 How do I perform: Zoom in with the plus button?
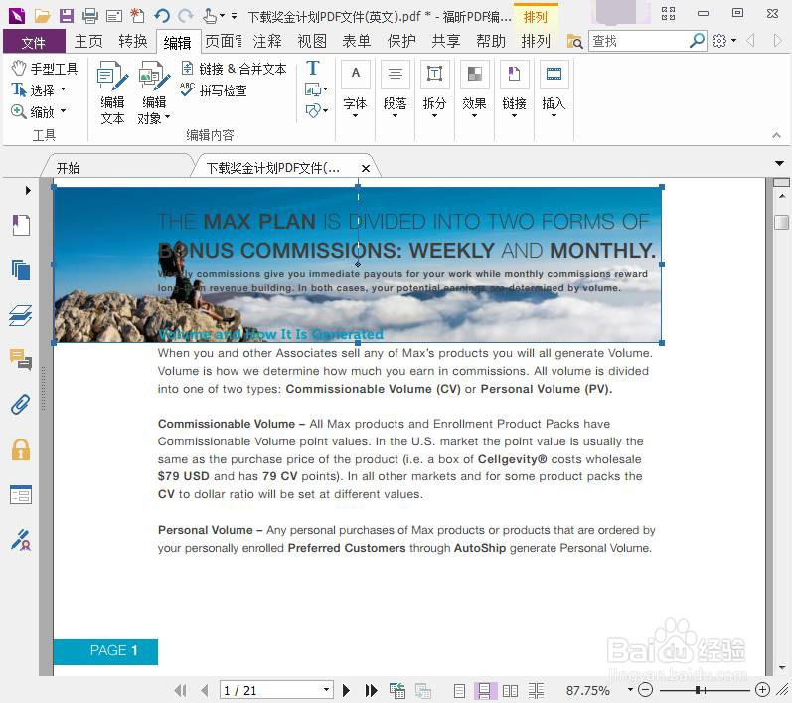(x=762, y=689)
